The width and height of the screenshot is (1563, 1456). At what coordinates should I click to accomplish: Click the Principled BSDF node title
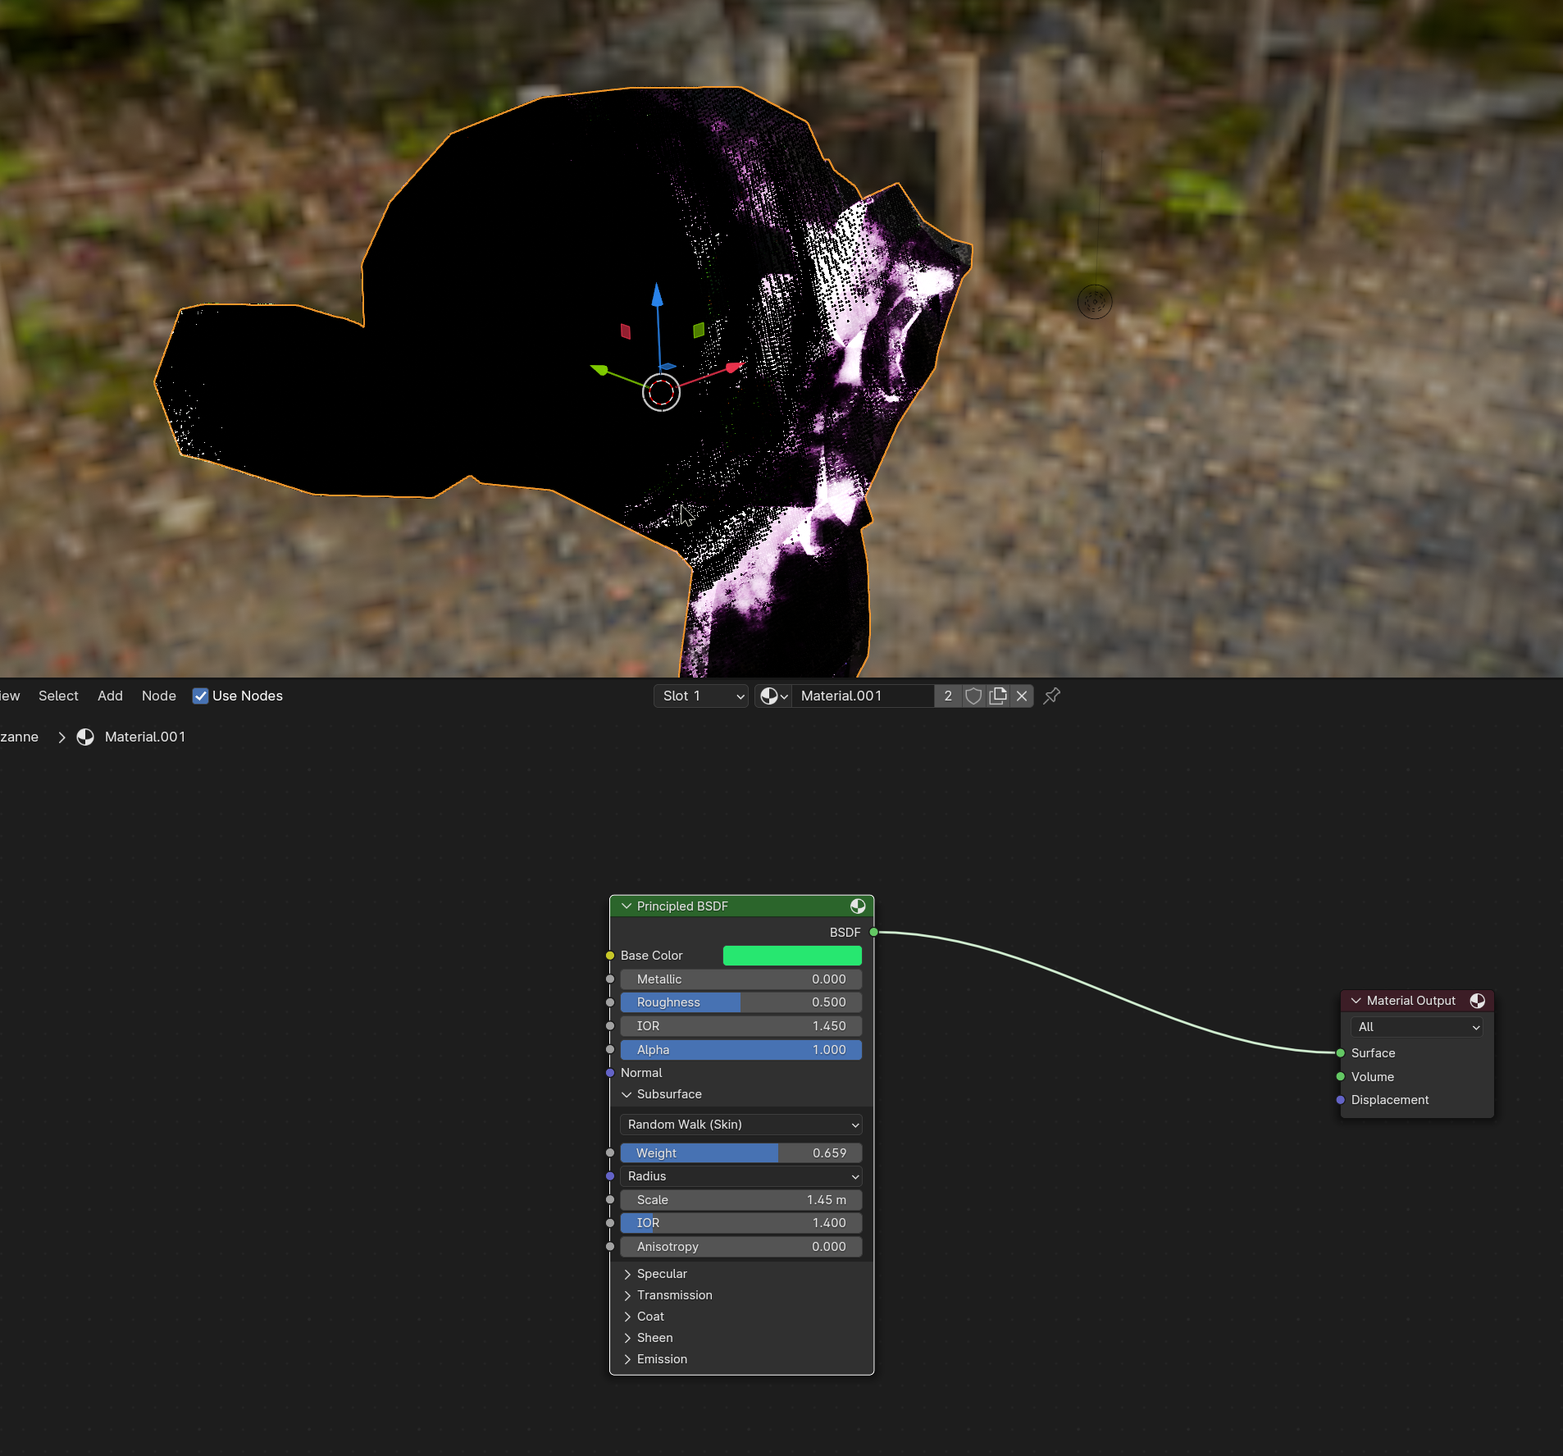(x=682, y=906)
